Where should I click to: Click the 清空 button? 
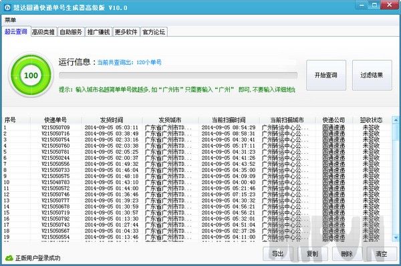pos(382,254)
